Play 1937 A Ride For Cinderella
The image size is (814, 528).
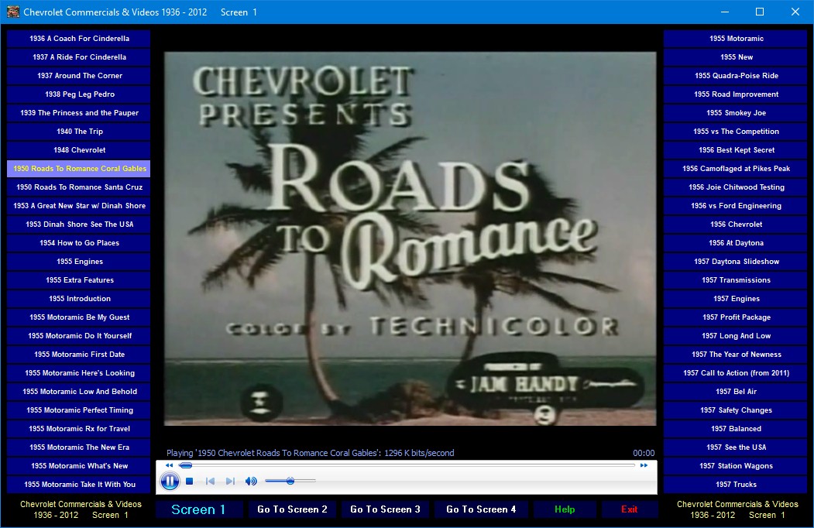click(x=79, y=57)
